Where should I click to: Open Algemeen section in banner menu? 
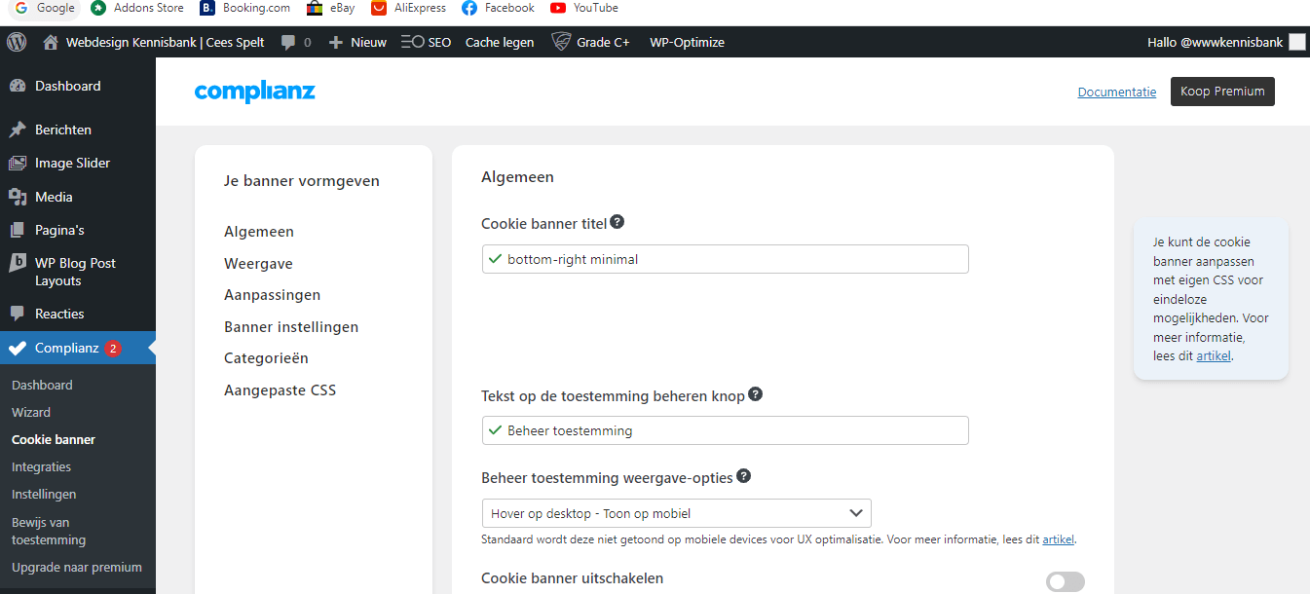click(259, 232)
